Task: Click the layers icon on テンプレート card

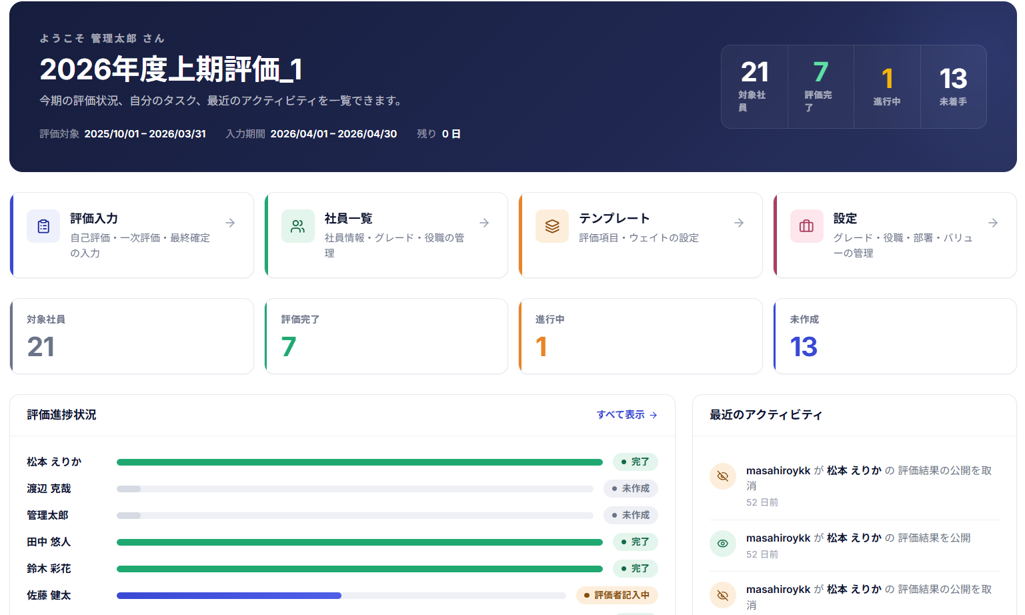Action: pos(552,226)
